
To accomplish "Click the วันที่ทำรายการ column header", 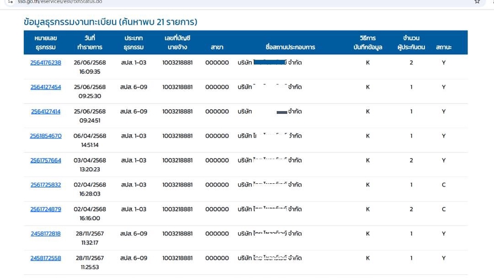I will [90, 43].
